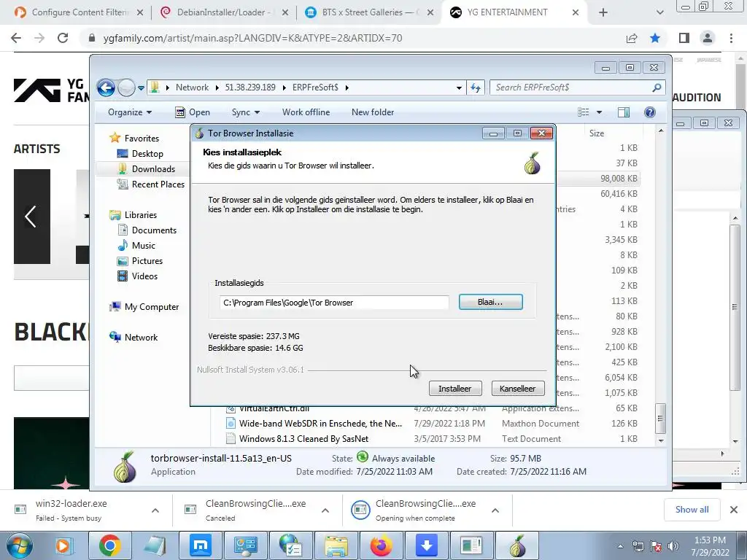
Task: Open Explorer help icon
Action: click(649, 112)
